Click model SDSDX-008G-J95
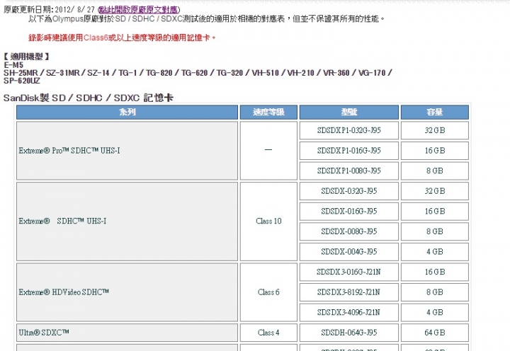The width and height of the screenshot is (510, 351). tap(349, 231)
